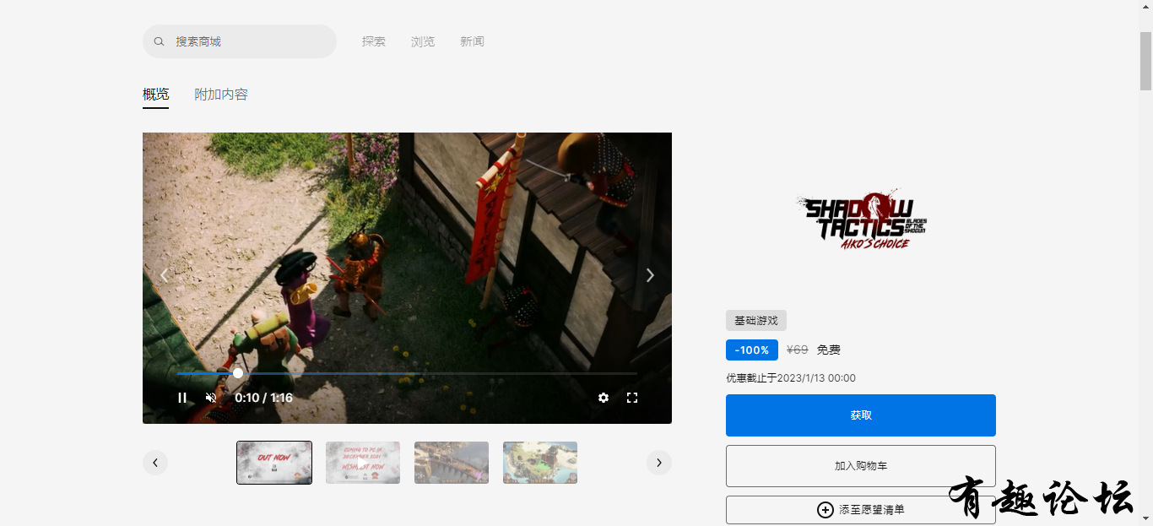This screenshot has width=1153, height=526.
Task: Click the -100% discount badge
Action: [752, 350]
